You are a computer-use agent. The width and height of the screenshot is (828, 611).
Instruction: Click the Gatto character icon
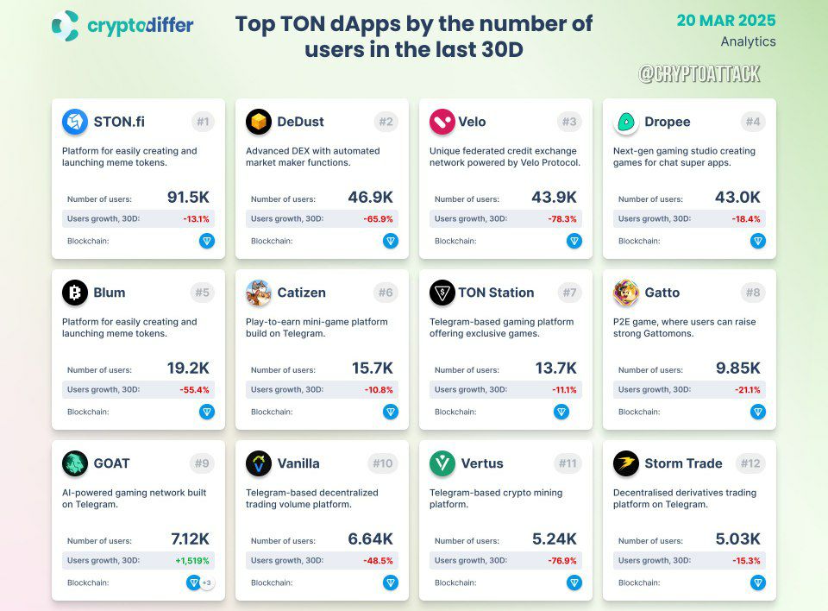click(626, 293)
